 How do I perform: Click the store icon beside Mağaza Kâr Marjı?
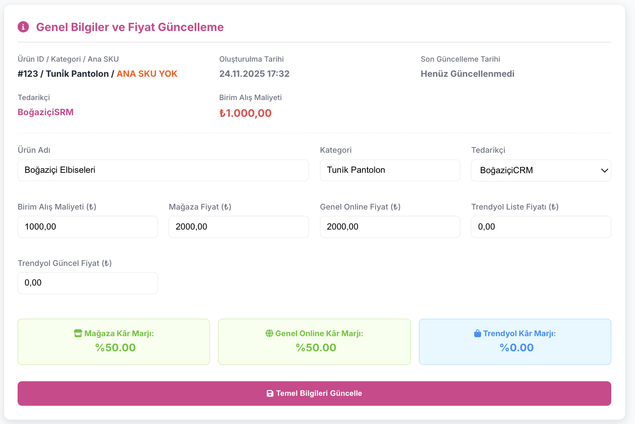78,333
